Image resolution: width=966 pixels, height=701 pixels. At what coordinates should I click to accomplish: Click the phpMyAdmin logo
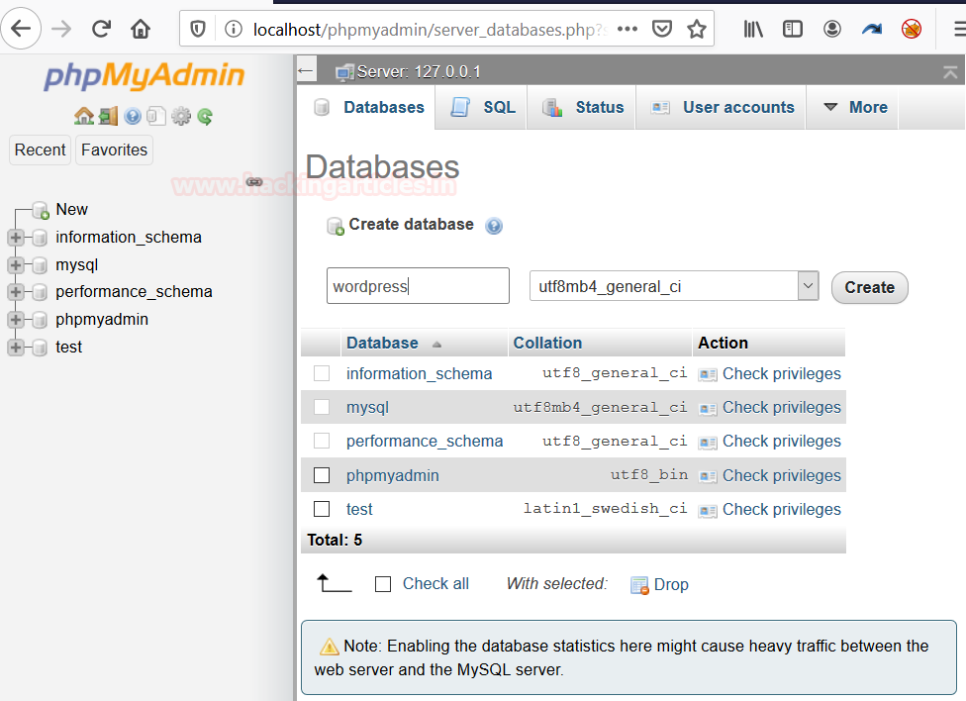(x=145, y=76)
